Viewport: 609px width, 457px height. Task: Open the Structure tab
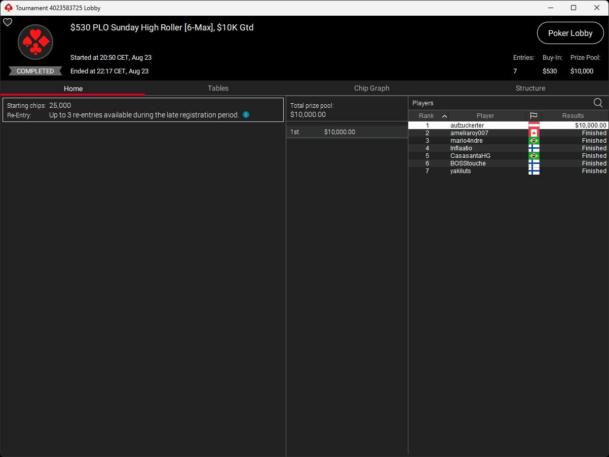click(x=530, y=88)
